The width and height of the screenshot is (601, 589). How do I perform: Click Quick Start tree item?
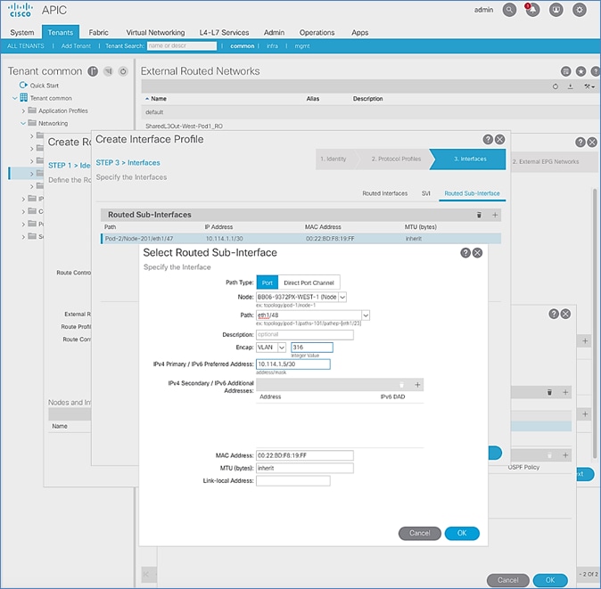click(x=45, y=86)
